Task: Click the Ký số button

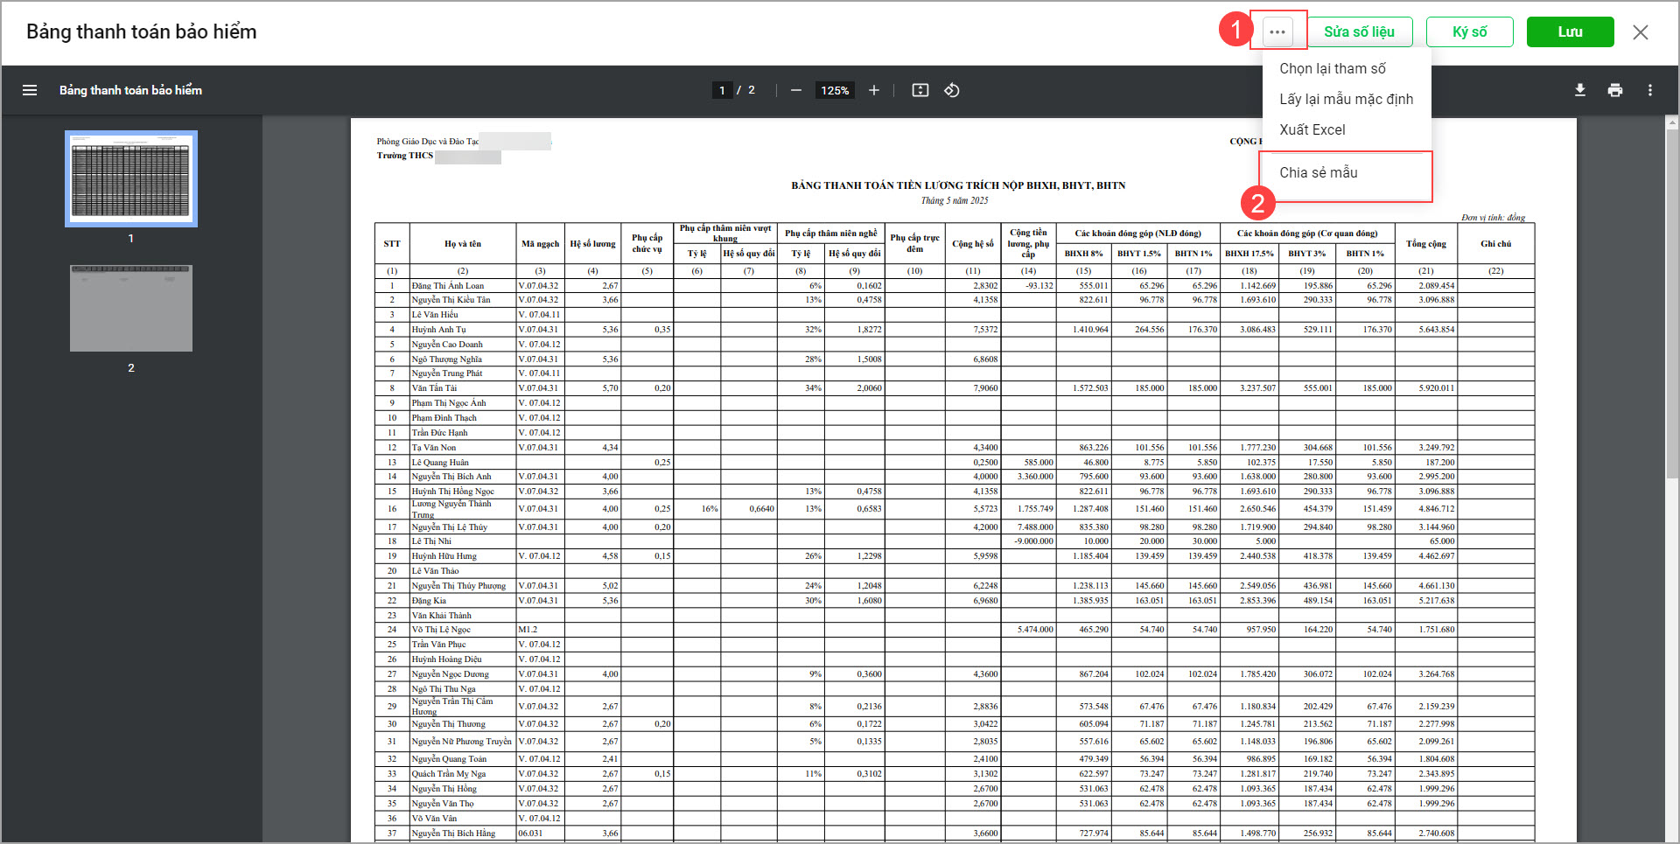Action: coord(1469,31)
